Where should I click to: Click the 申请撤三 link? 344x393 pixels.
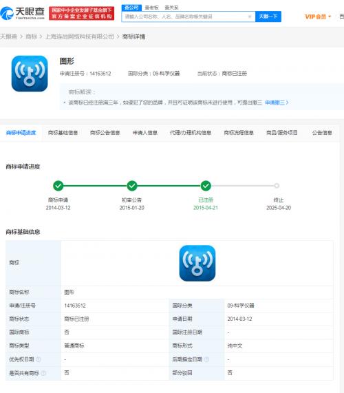click(277, 103)
